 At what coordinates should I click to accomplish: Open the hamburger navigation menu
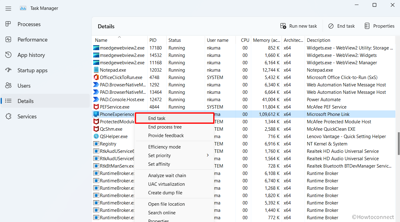coord(8,9)
